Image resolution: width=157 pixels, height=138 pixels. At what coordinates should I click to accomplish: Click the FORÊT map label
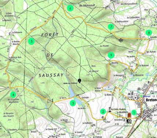click(50, 35)
